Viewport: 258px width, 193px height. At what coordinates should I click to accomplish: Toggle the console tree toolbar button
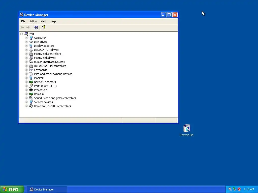click(x=36, y=27)
